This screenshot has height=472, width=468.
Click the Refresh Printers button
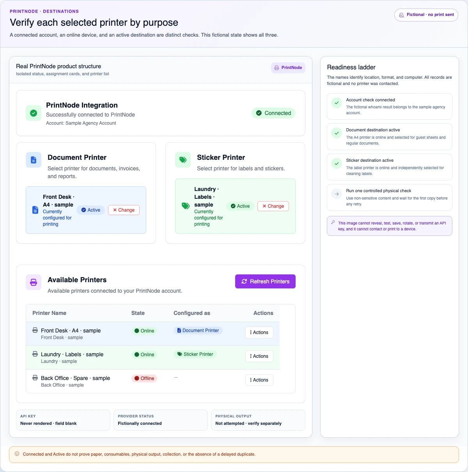[x=265, y=281]
